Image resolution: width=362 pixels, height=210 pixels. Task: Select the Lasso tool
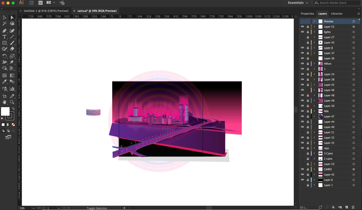pos(12,24)
